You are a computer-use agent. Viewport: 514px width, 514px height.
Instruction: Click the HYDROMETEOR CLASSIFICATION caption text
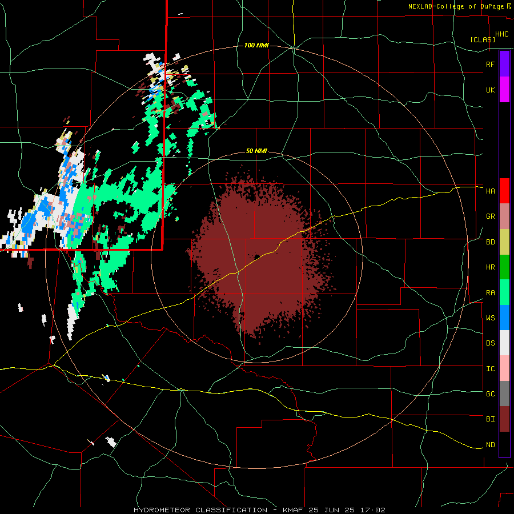200,510
